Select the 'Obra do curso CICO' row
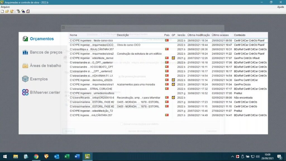Viewport: 286px width, 161px height. tap(128, 45)
